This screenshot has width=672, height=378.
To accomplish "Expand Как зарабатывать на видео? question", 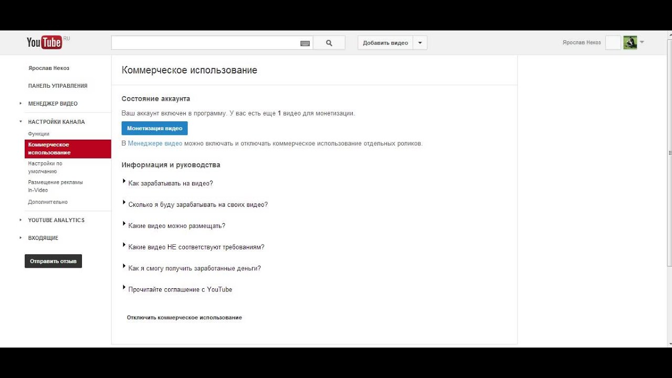I will coord(170,183).
